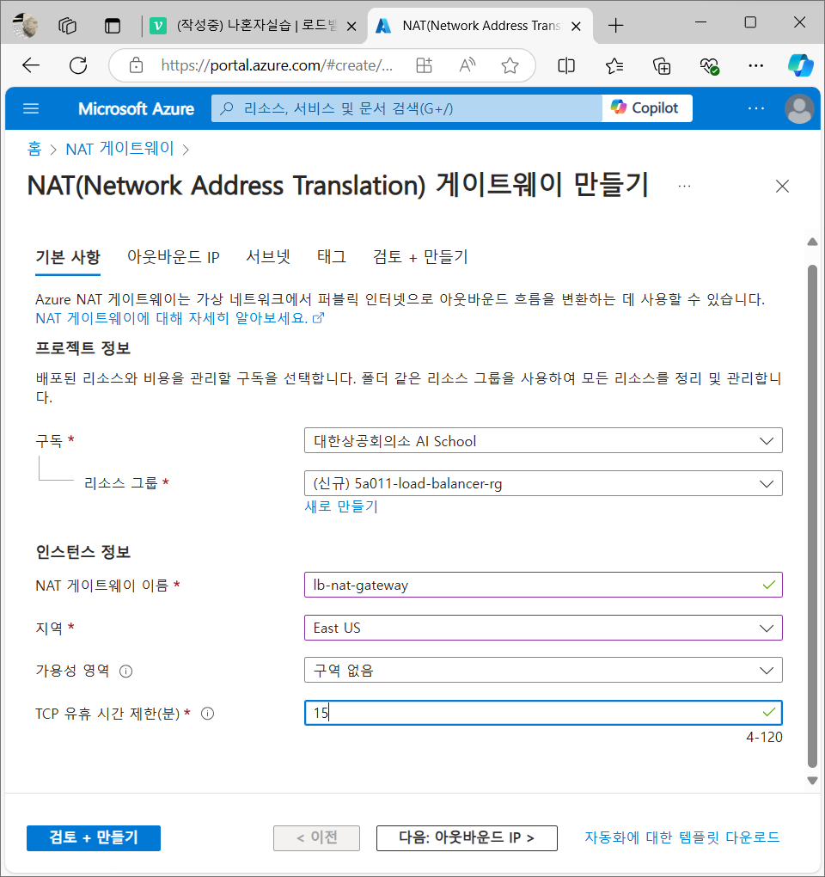Expand the 리소스 그룹 dropdown
The height and width of the screenshot is (877, 825).
point(543,483)
